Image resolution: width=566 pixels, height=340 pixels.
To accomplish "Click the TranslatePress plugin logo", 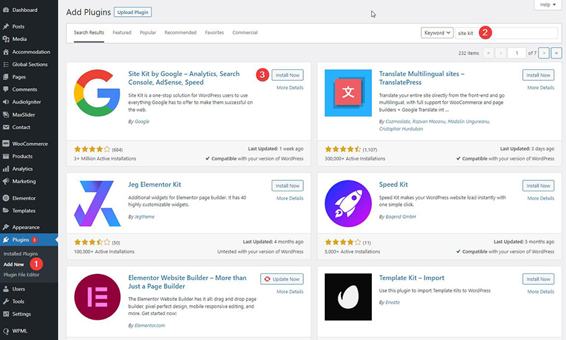I will 348,93.
